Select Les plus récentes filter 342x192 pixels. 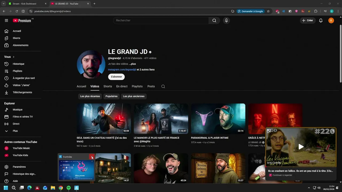90,96
